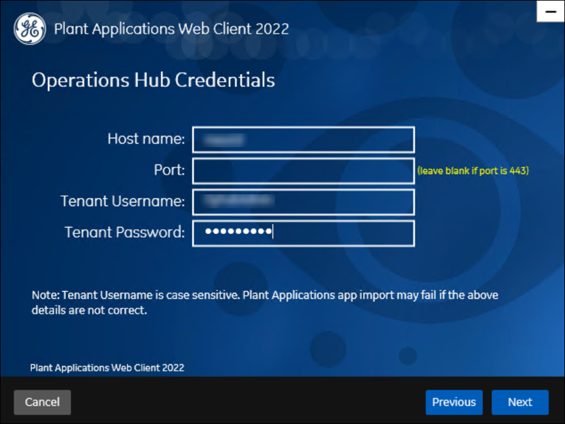Click the Host name label
The image size is (565, 424).
pos(146,138)
